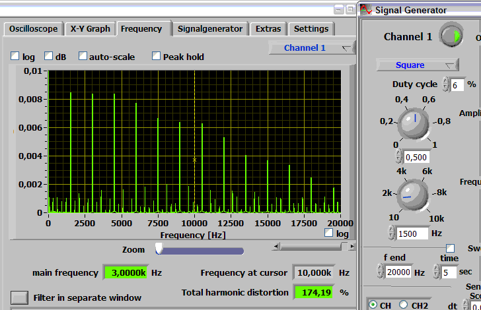Screen dimensions: 481x310
Task: Enable the auto-scale checkbox
Action: click(x=83, y=57)
